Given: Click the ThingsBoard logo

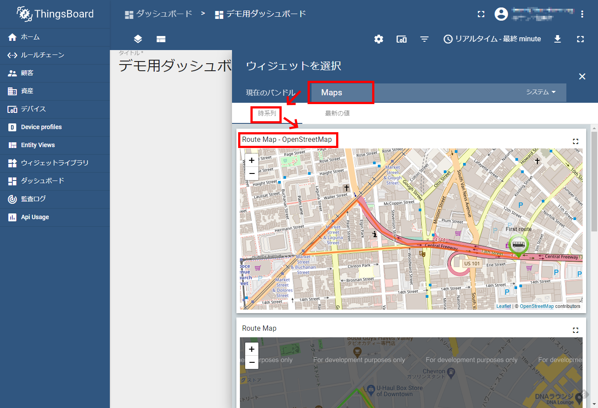Looking at the screenshot, I should 55,14.
